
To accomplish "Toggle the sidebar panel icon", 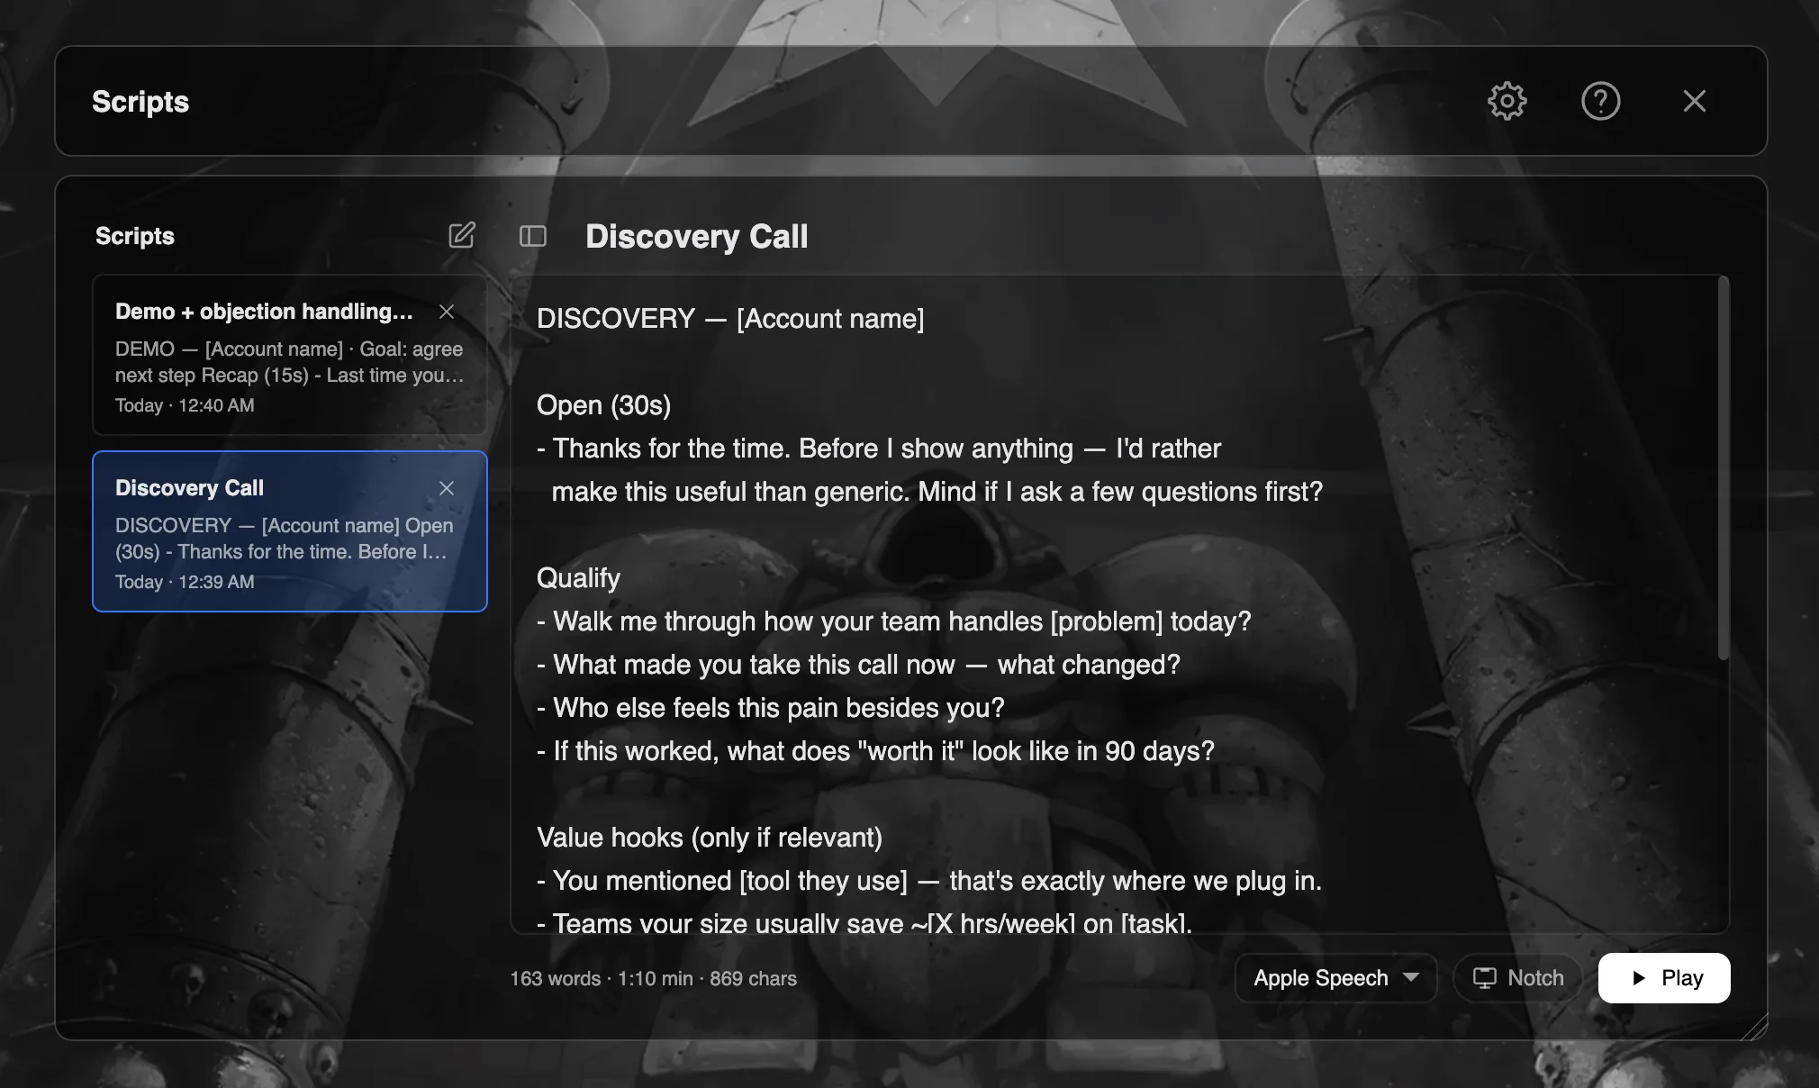I will point(533,236).
